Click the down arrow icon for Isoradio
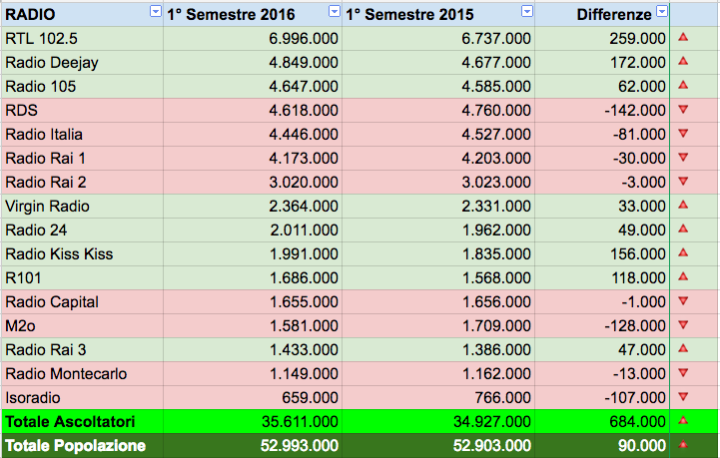The height and width of the screenshot is (458, 720). pos(683,396)
